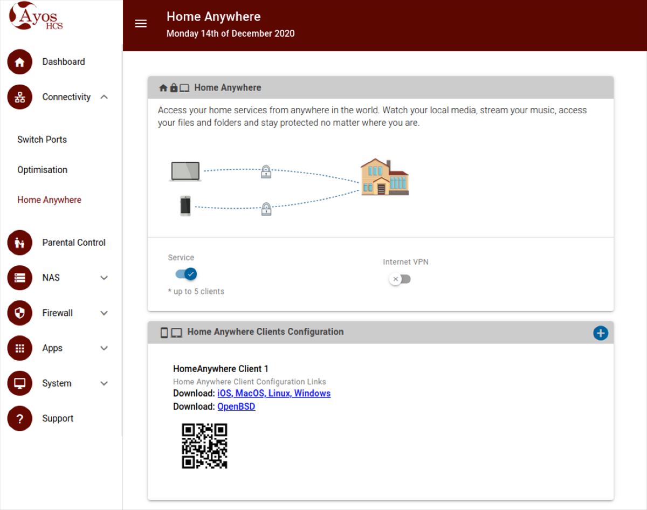Click the Dashboard home icon
Viewport: 647px width, 510px height.
point(20,62)
